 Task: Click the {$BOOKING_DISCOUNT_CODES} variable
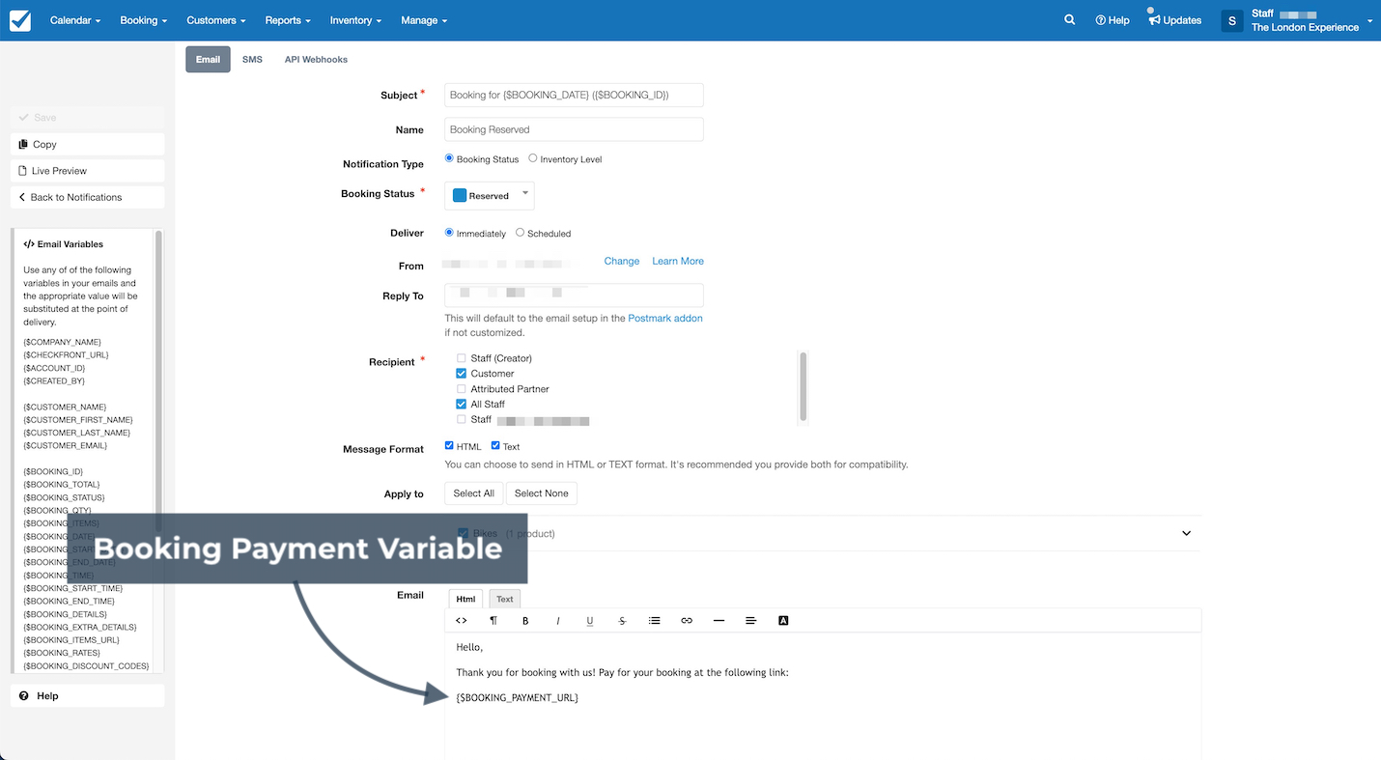(x=87, y=665)
